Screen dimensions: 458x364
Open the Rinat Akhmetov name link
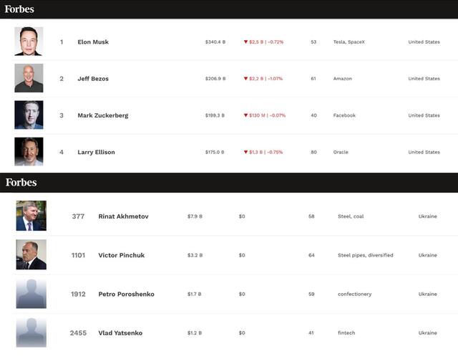coord(123,216)
